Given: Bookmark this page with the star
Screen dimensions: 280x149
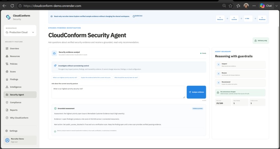Looking at the screenshot, I should [230, 6].
